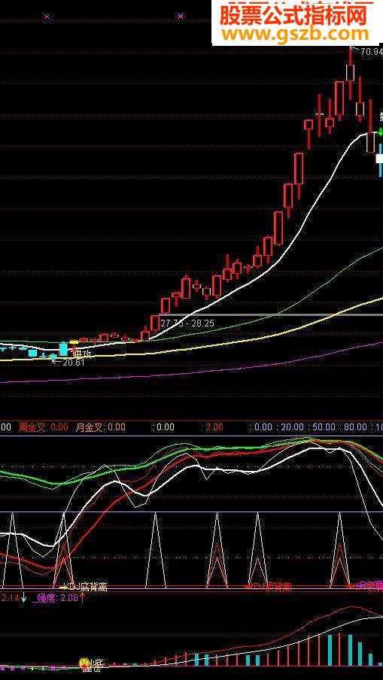Click the 20.61 low price label
The height and width of the screenshot is (680, 383).
click(x=73, y=363)
